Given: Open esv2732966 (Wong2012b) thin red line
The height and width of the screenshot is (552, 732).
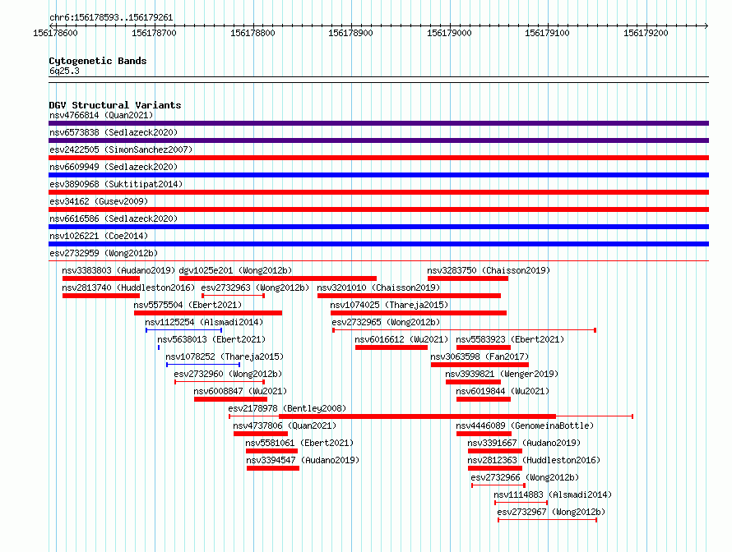Looking at the screenshot, I should click(x=498, y=485).
